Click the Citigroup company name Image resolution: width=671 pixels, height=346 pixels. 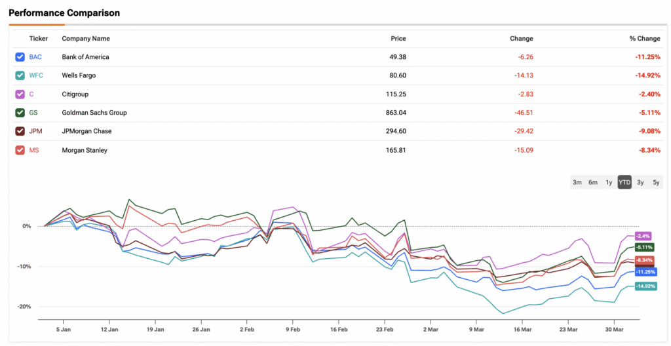pos(75,94)
